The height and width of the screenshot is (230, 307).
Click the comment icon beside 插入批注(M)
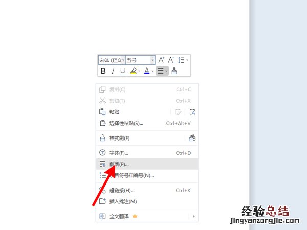point(102,201)
